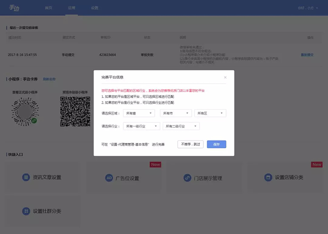Open the 所有区 district dropdown
This screenshot has width=328, height=234.
[x=210, y=113]
